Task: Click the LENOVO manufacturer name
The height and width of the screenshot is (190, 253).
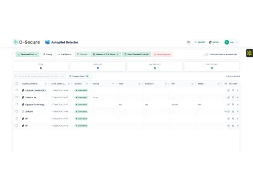Action: click(x=29, y=111)
